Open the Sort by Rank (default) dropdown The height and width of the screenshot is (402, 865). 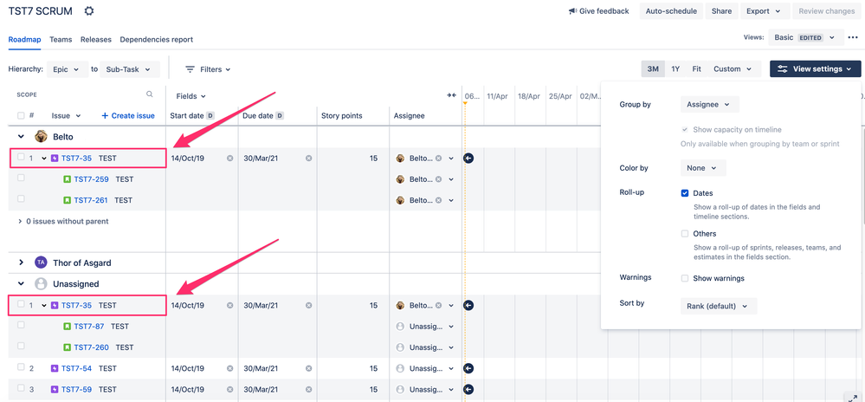click(x=719, y=306)
